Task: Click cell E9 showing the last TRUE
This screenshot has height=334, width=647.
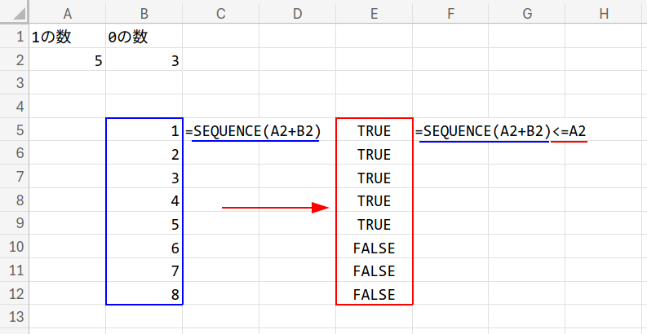Action: pyautogui.click(x=374, y=224)
